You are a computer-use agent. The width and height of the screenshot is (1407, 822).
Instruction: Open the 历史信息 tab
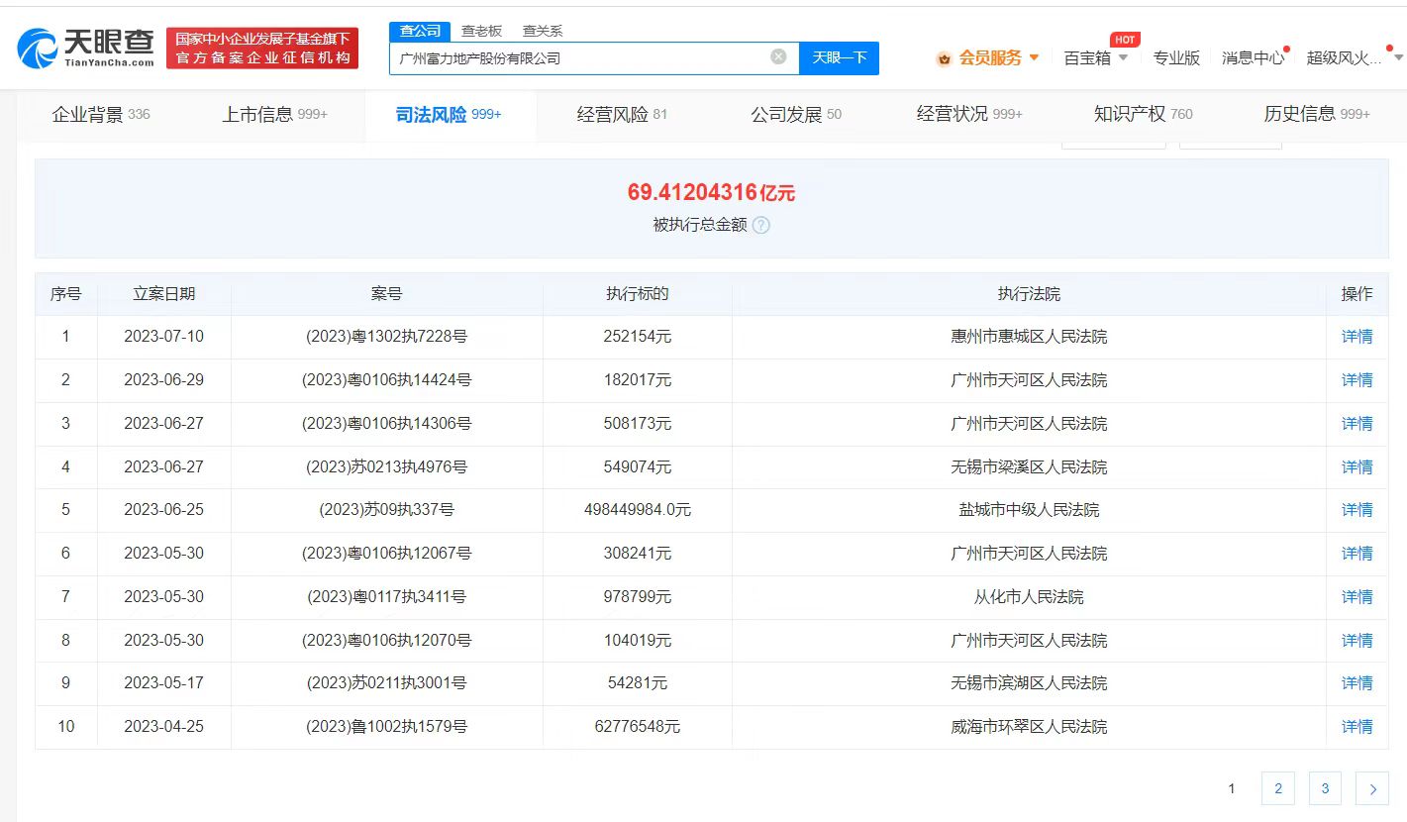click(x=1317, y=115)
